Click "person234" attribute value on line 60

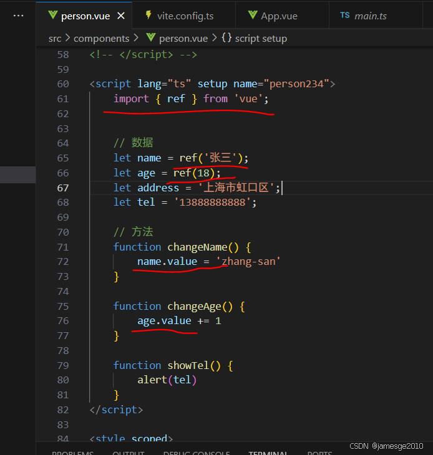pos(296,84)
